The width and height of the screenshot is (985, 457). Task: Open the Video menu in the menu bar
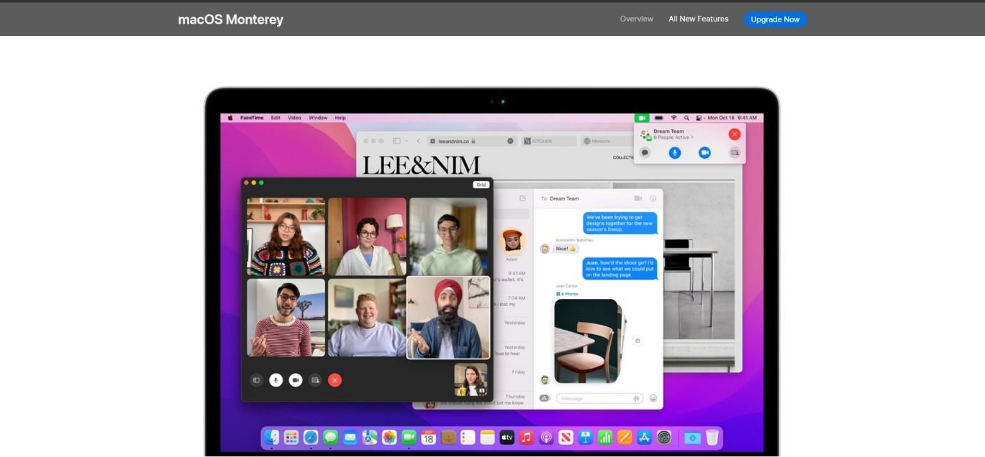[294, 118]
